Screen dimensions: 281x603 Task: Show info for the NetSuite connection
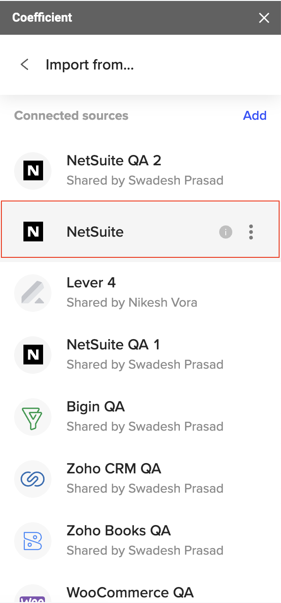[x=226, y=232]
